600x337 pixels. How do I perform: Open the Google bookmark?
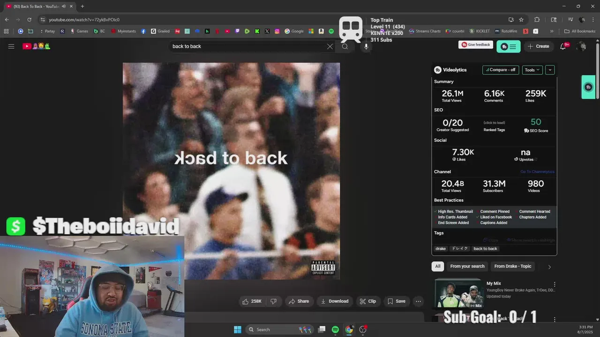pos(294,31)
